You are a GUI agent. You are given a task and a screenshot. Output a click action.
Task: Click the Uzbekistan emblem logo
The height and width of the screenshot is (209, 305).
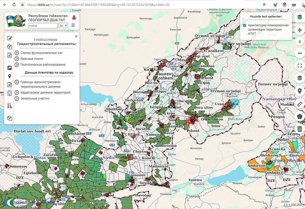[x=16, y=21]
